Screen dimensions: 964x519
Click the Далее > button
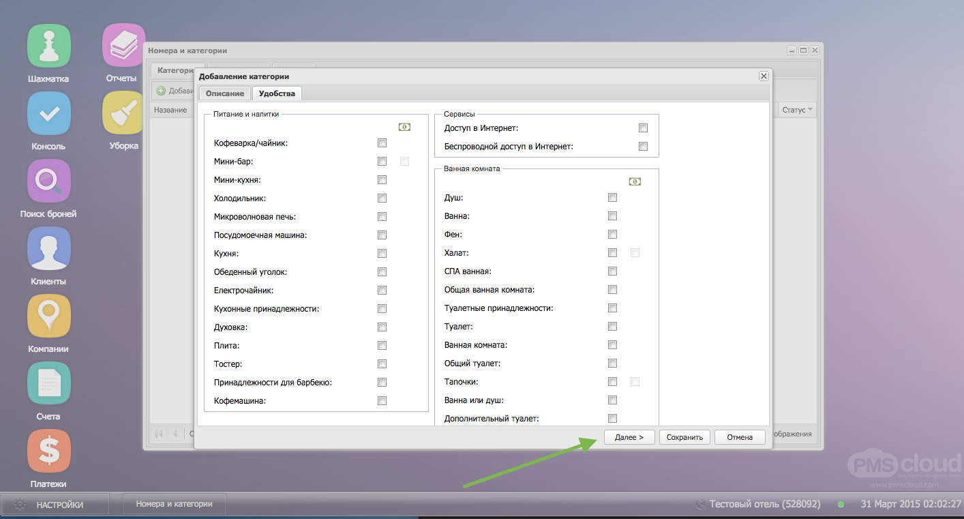click(629, 437)
